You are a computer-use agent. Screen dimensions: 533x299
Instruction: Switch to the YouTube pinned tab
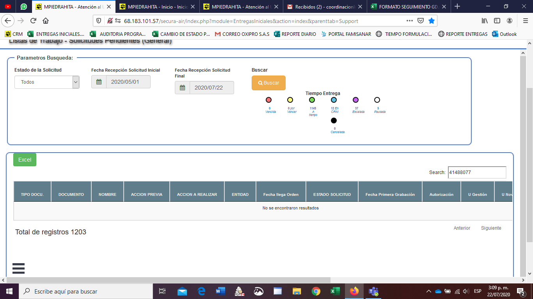pos(7,6)
